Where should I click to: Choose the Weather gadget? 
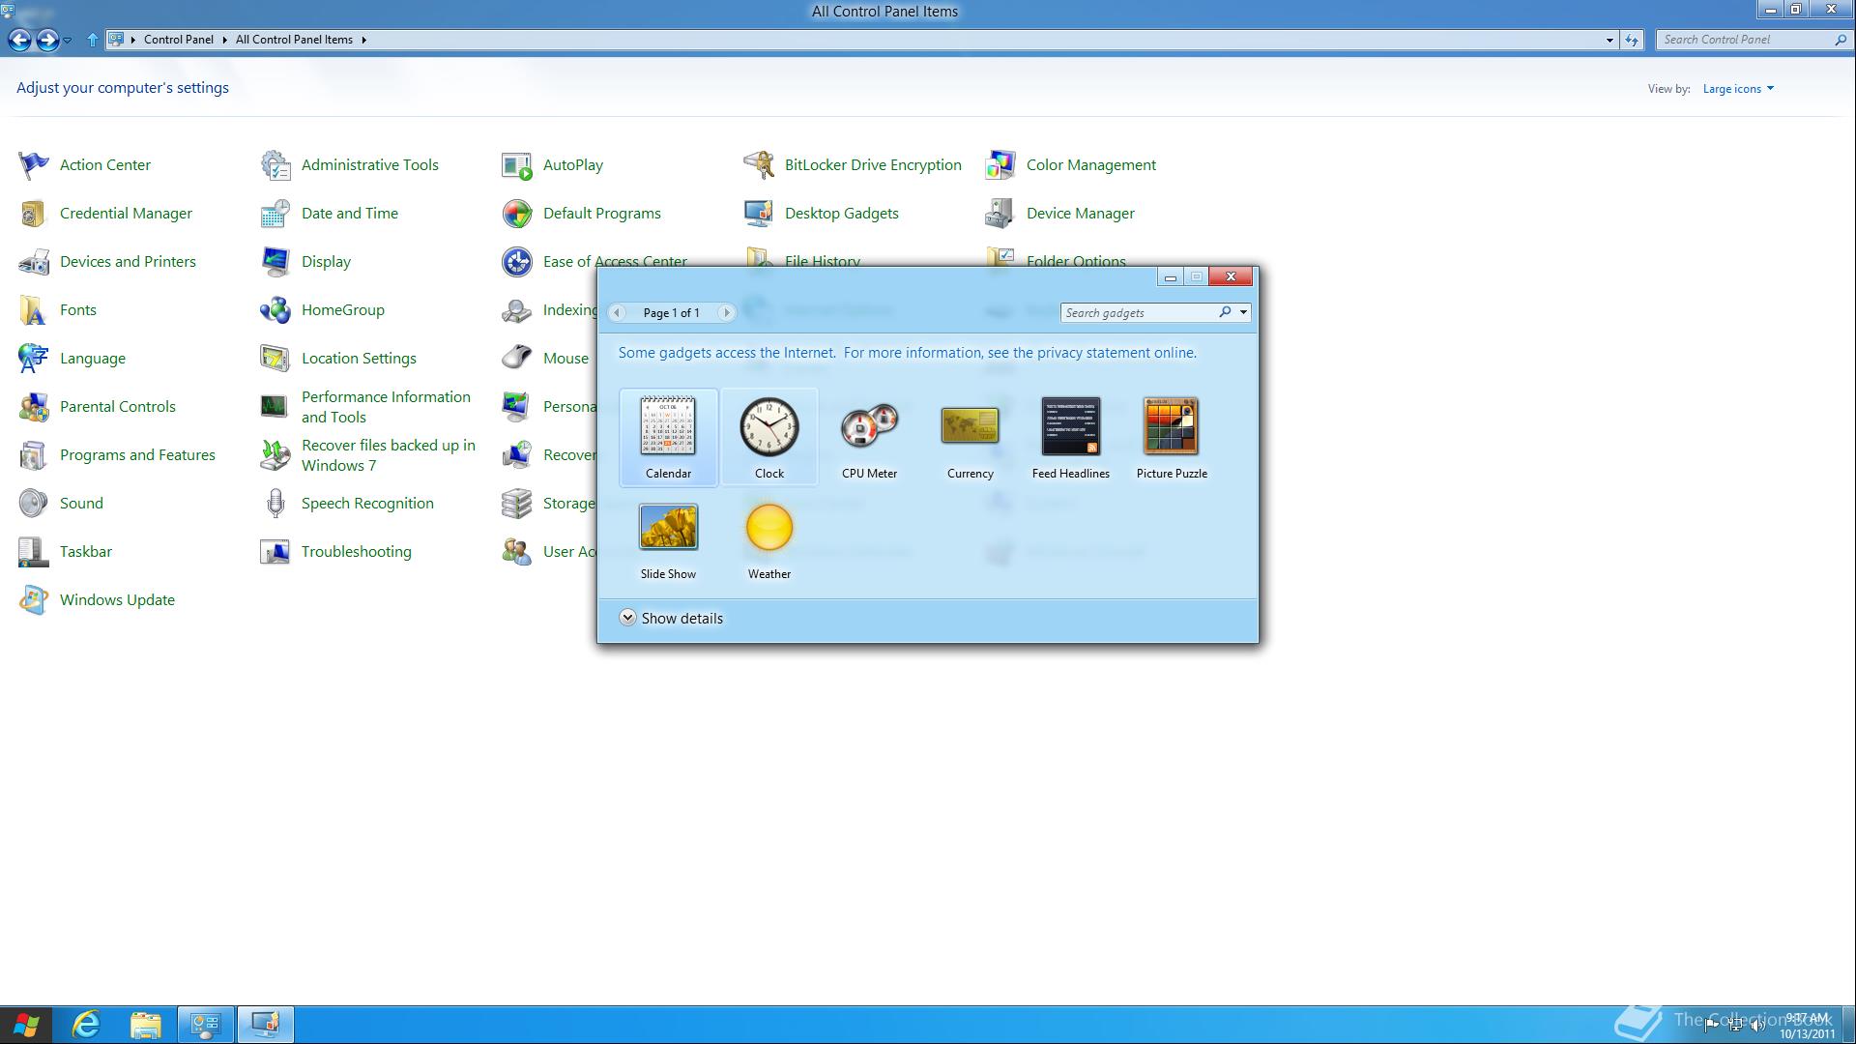coord(769,538)
